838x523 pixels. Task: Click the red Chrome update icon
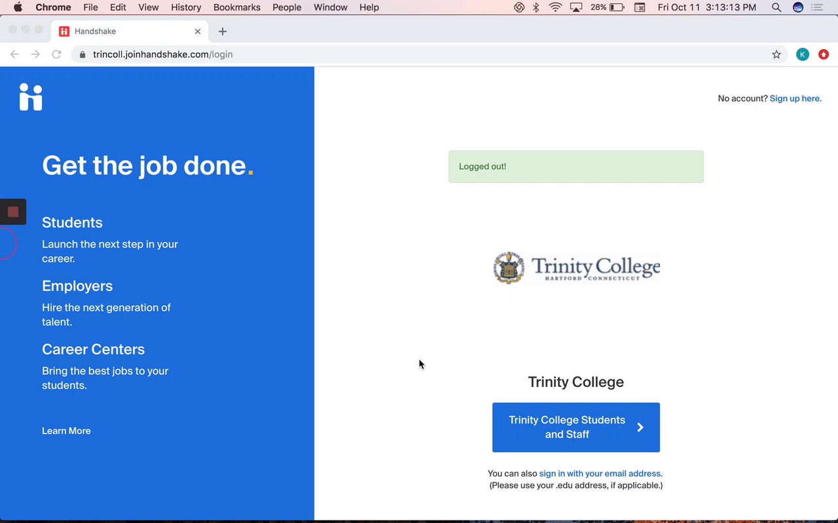824,54
